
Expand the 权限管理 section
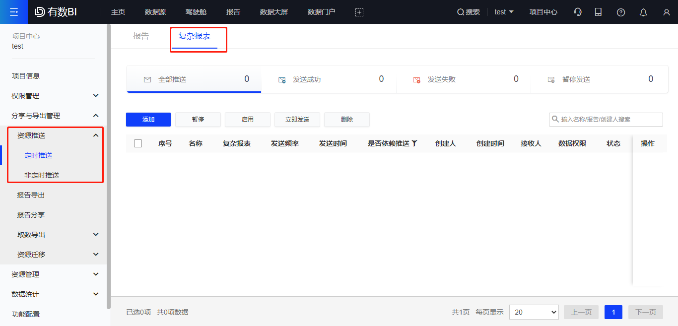tap(50, 95)
